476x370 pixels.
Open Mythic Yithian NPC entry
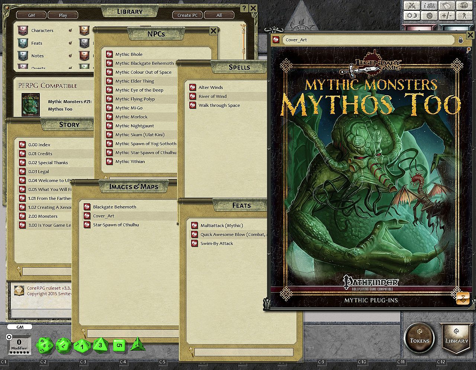pos(130,162)
